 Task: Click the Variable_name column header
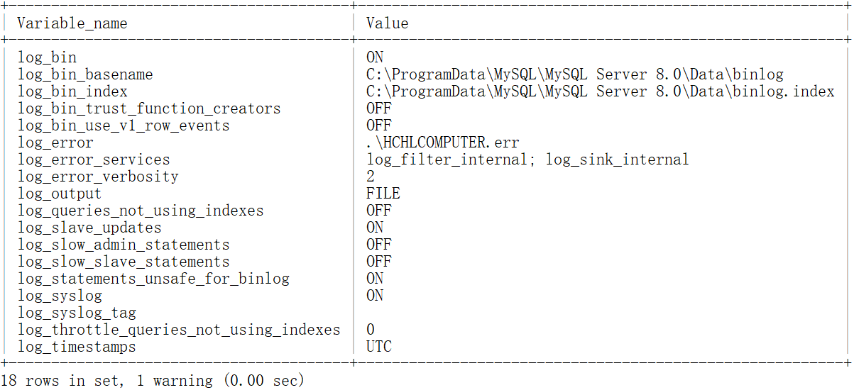(x=72, y=23)
